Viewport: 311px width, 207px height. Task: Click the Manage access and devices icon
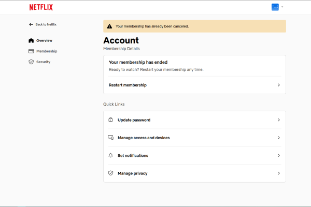pyautogui.click(x=111, y=138)
